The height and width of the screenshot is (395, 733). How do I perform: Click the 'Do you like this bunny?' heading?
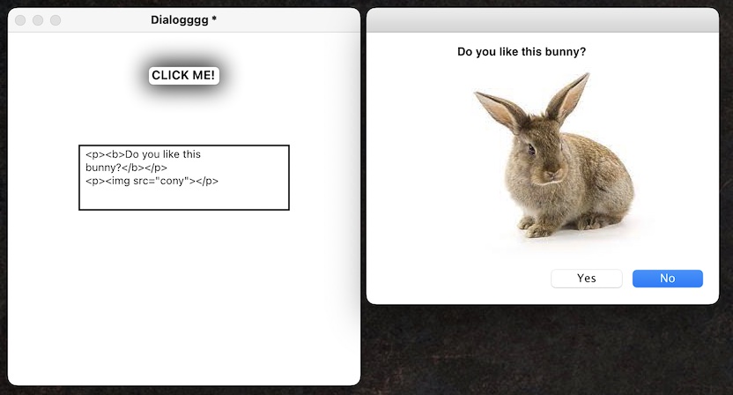click(x=522, y=51)
